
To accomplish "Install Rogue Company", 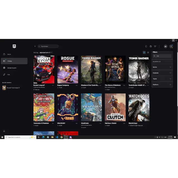I will pos(60,88).
